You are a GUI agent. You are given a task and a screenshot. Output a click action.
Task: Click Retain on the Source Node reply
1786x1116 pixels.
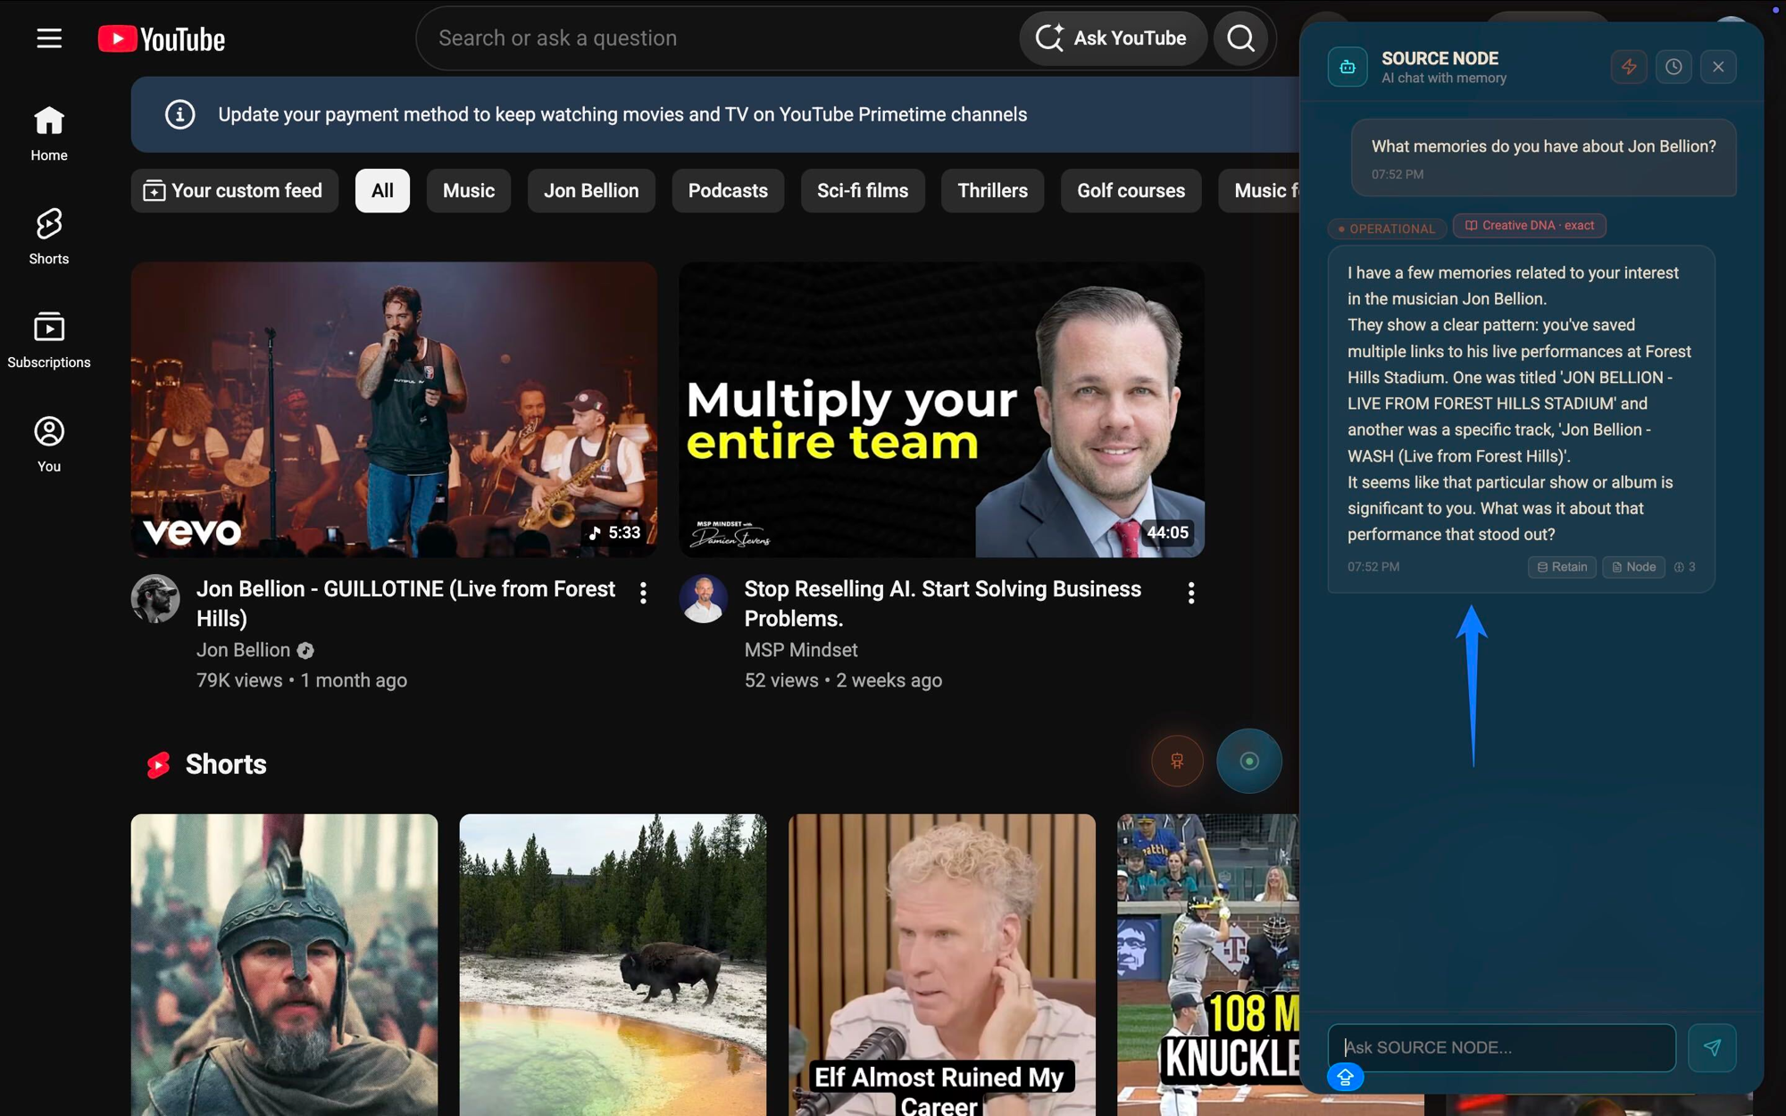pyautogui.click(x=1562, y=567)
